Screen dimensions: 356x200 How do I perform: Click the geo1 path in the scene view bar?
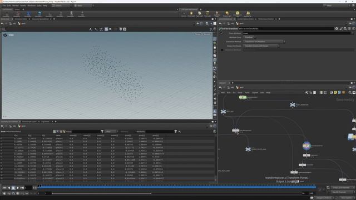(22, 23)
